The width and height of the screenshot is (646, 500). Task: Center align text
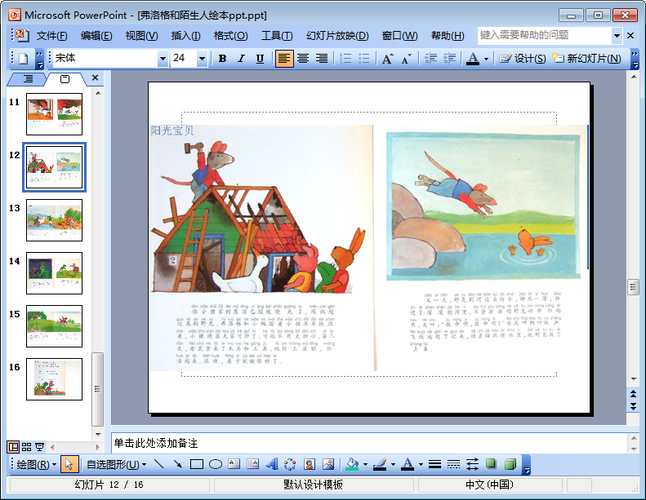(x=303, y=59)
